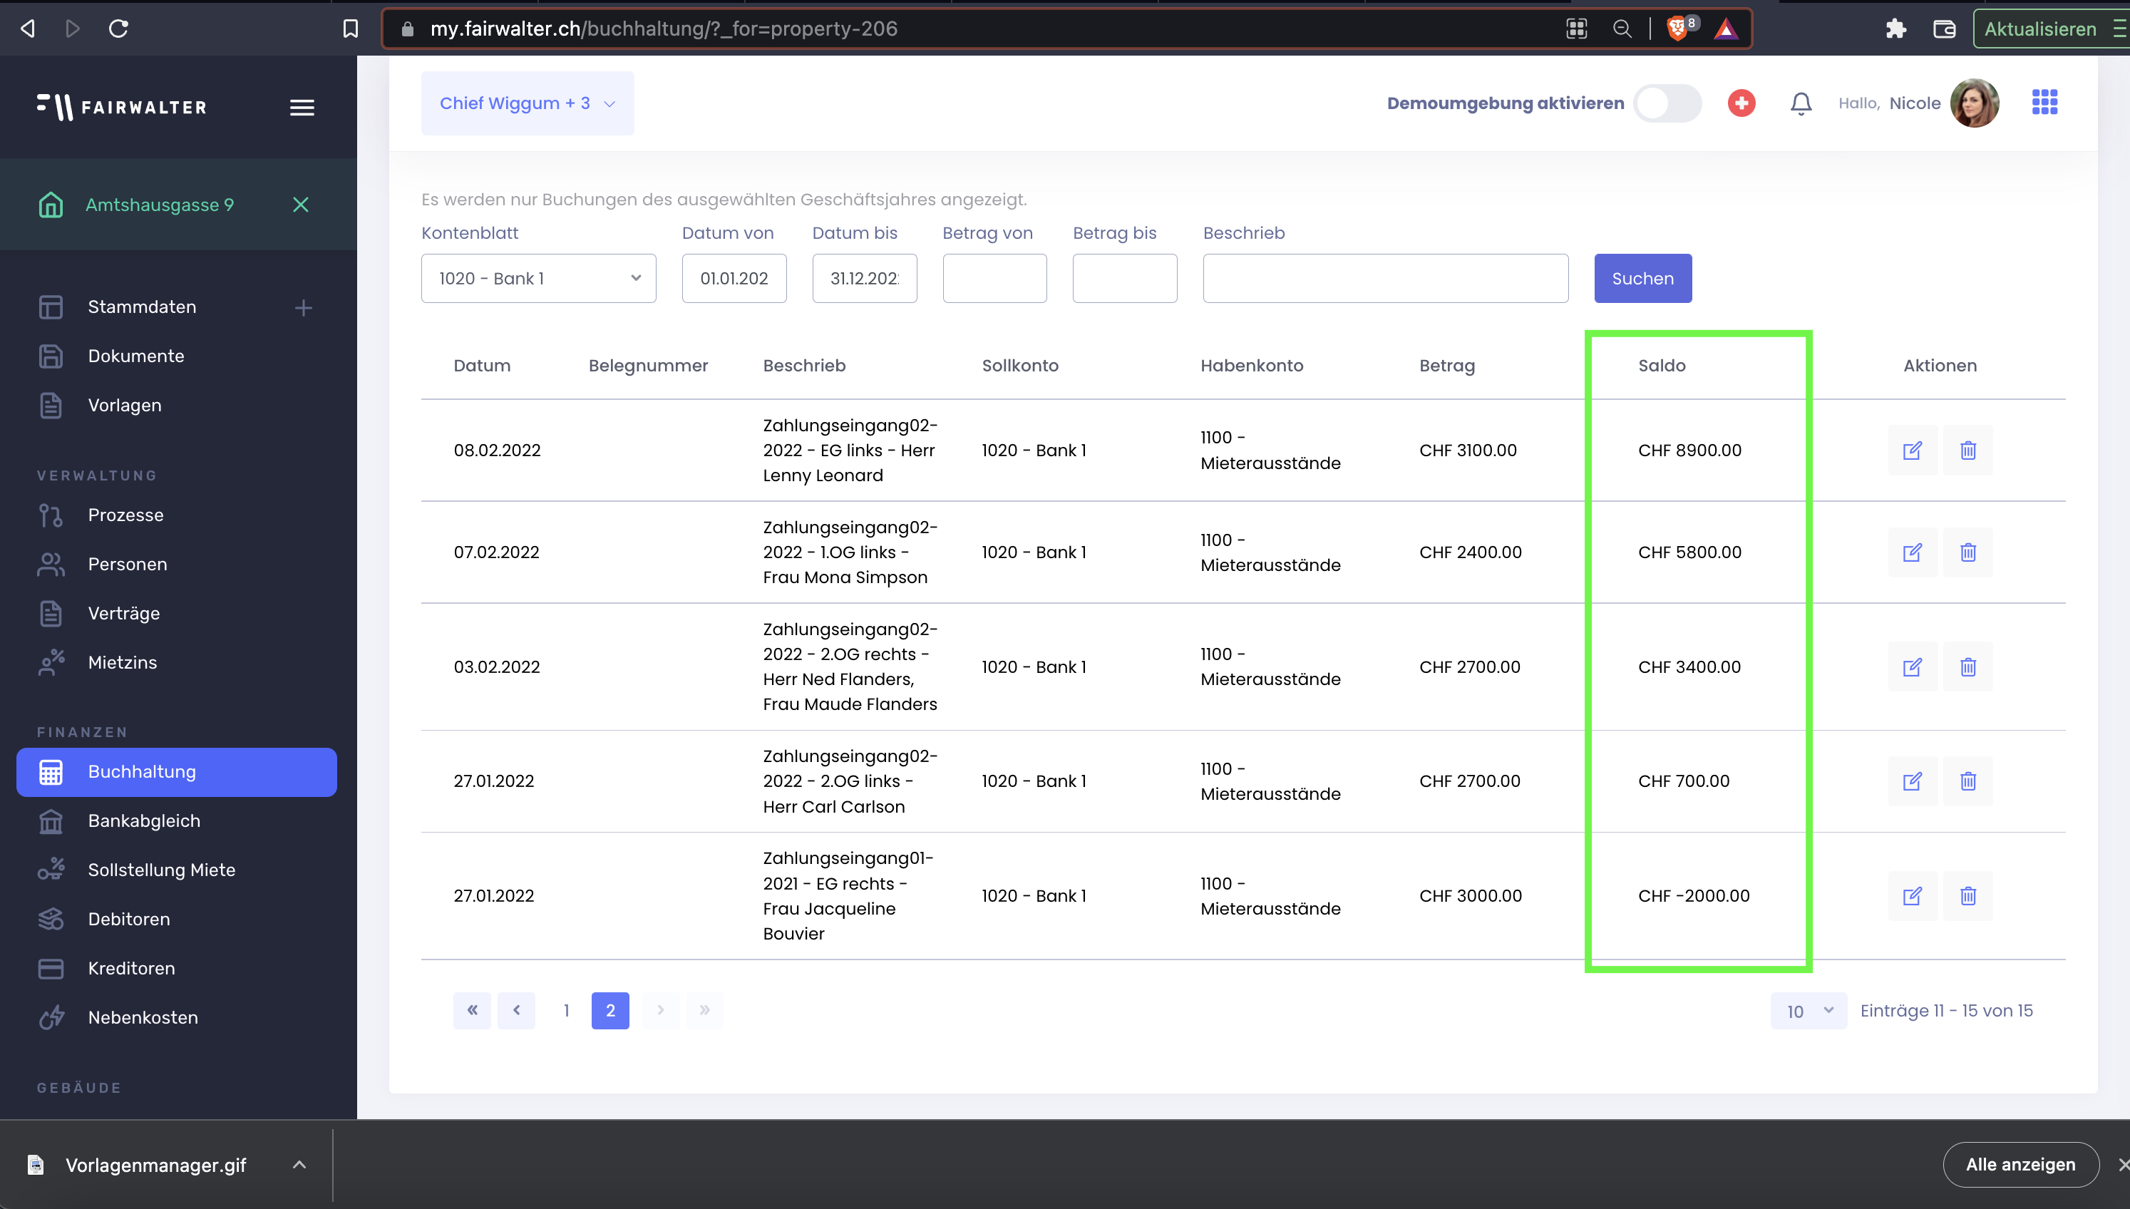The height and width of the screenshot is (1209, 2130).
Task: Edit the 08.02.2022 booking entry
Action: (1912, 450)
